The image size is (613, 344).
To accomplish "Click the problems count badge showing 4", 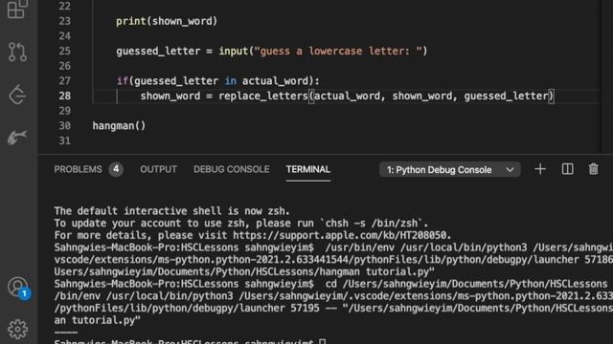I will click(116, 169).
